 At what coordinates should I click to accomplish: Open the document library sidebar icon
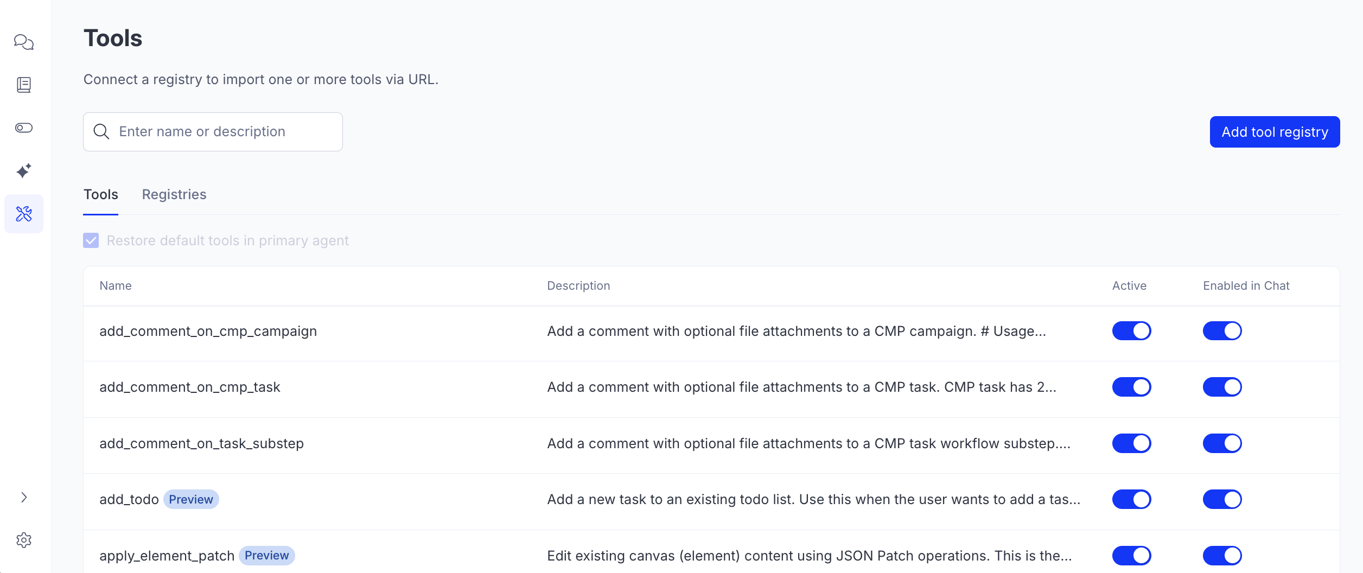pos(24,85)
